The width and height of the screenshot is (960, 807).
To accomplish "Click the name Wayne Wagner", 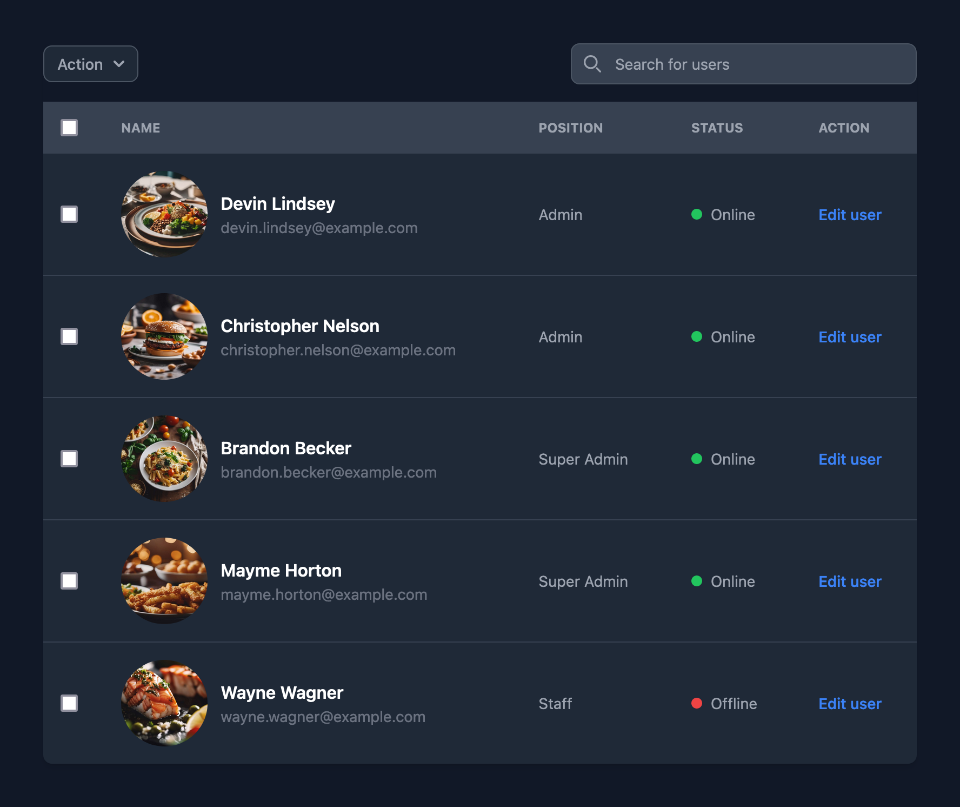I will pyautogui.click(x=282, y=693).
